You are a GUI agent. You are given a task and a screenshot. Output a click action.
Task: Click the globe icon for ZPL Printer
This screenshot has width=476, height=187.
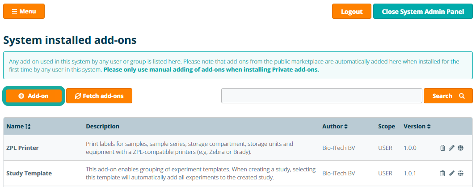[460, 148]
